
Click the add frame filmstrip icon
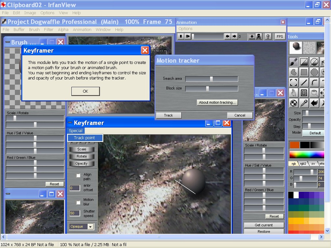[x=252, y=36]
